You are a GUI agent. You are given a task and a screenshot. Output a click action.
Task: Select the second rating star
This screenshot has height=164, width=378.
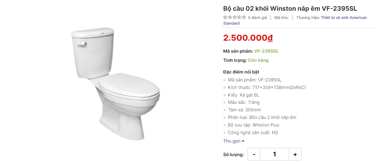click(230, 17)
